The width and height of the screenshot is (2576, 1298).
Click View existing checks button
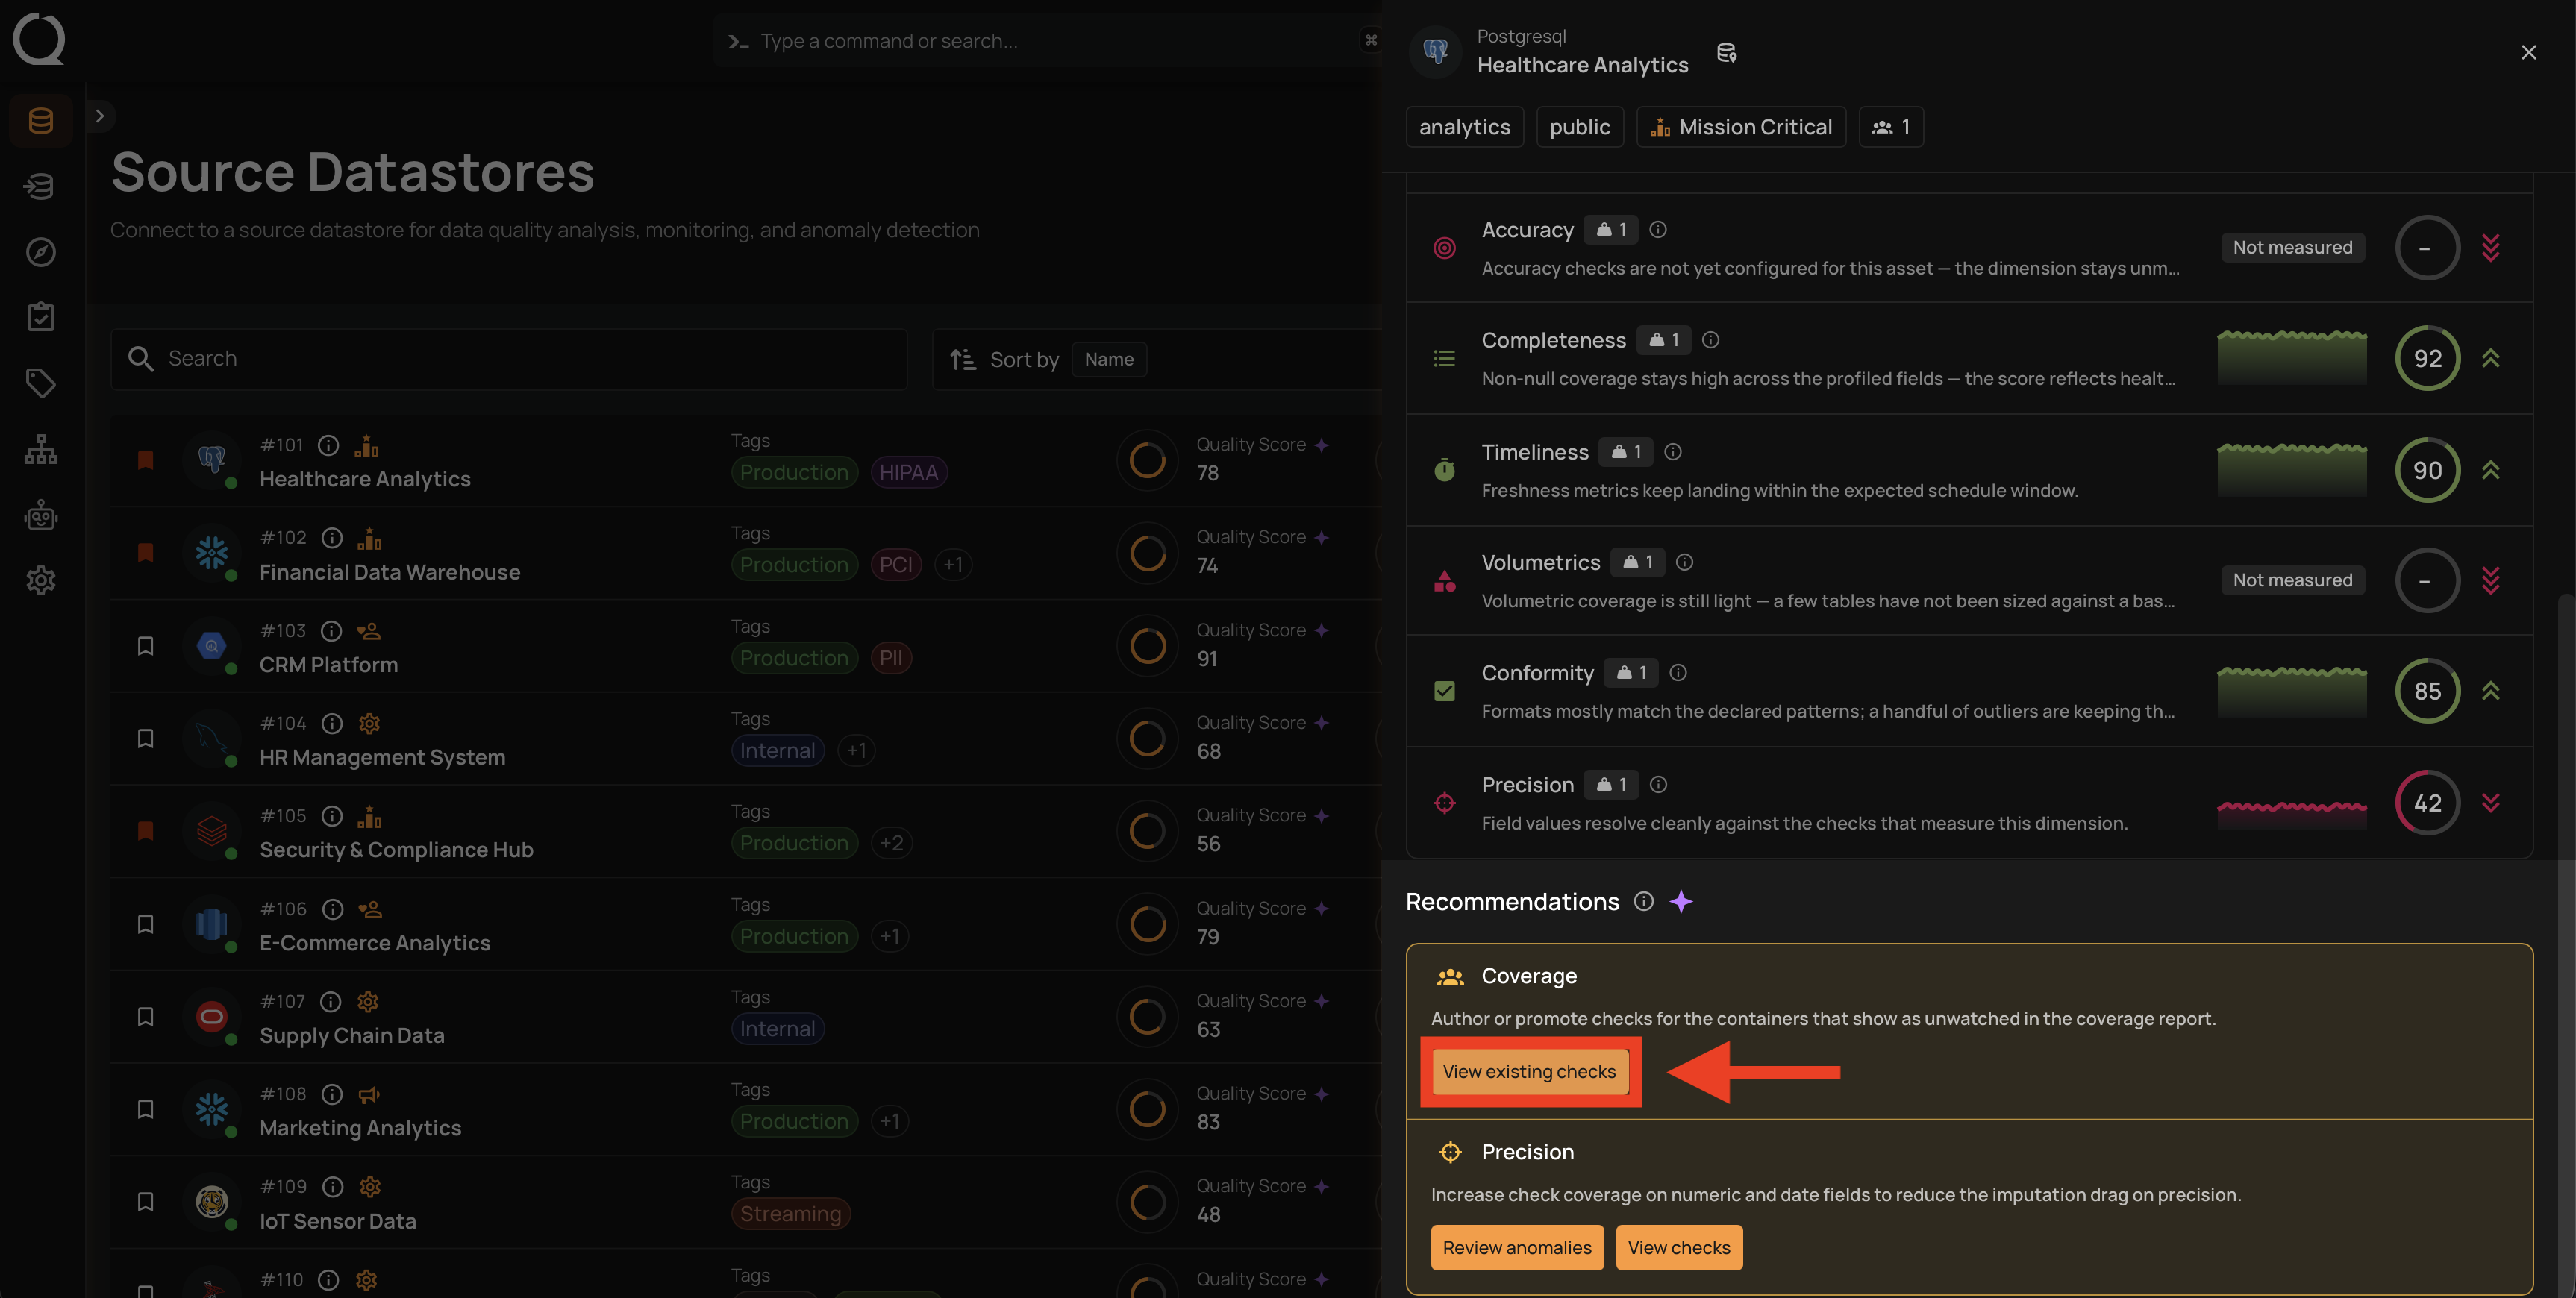[x=1529, y=1072]
